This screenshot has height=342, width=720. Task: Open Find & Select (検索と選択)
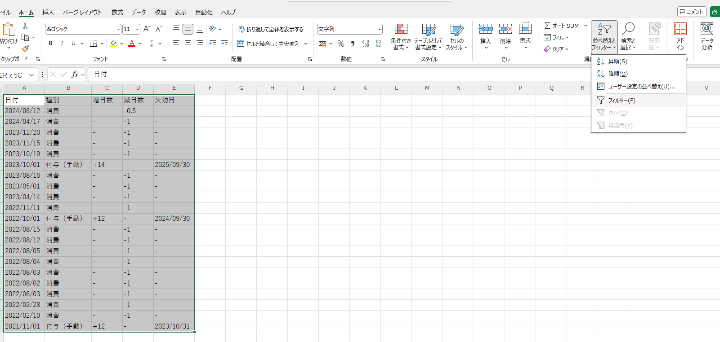coord(628,37)
